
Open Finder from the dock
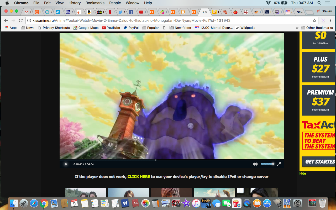(14, 203)
